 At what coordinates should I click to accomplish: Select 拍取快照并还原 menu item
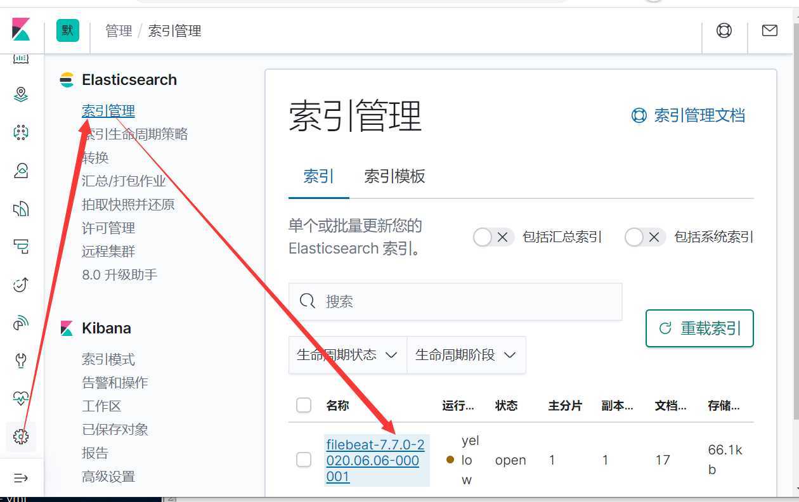click(x=128, y=205)
